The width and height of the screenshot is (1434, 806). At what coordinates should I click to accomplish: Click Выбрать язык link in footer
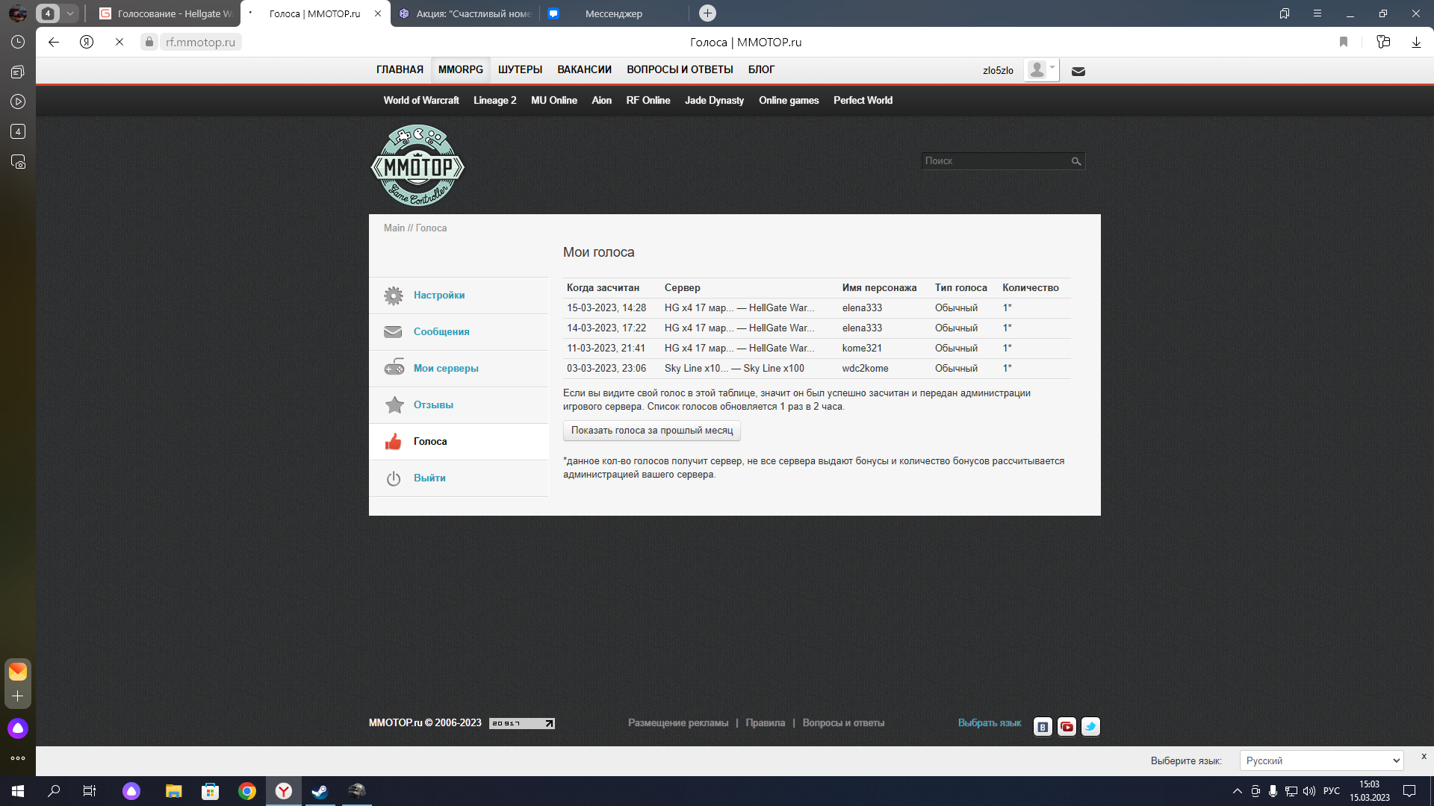tap(989, 723)
